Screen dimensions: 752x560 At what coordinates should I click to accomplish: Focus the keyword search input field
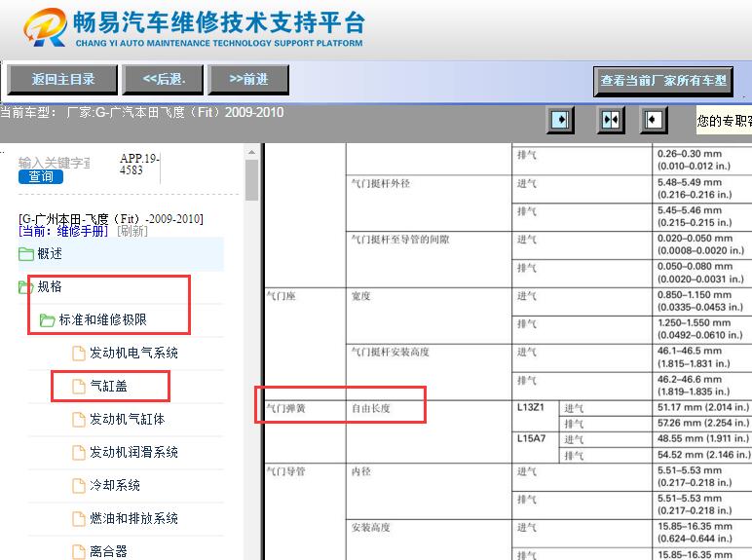point(54,163)
